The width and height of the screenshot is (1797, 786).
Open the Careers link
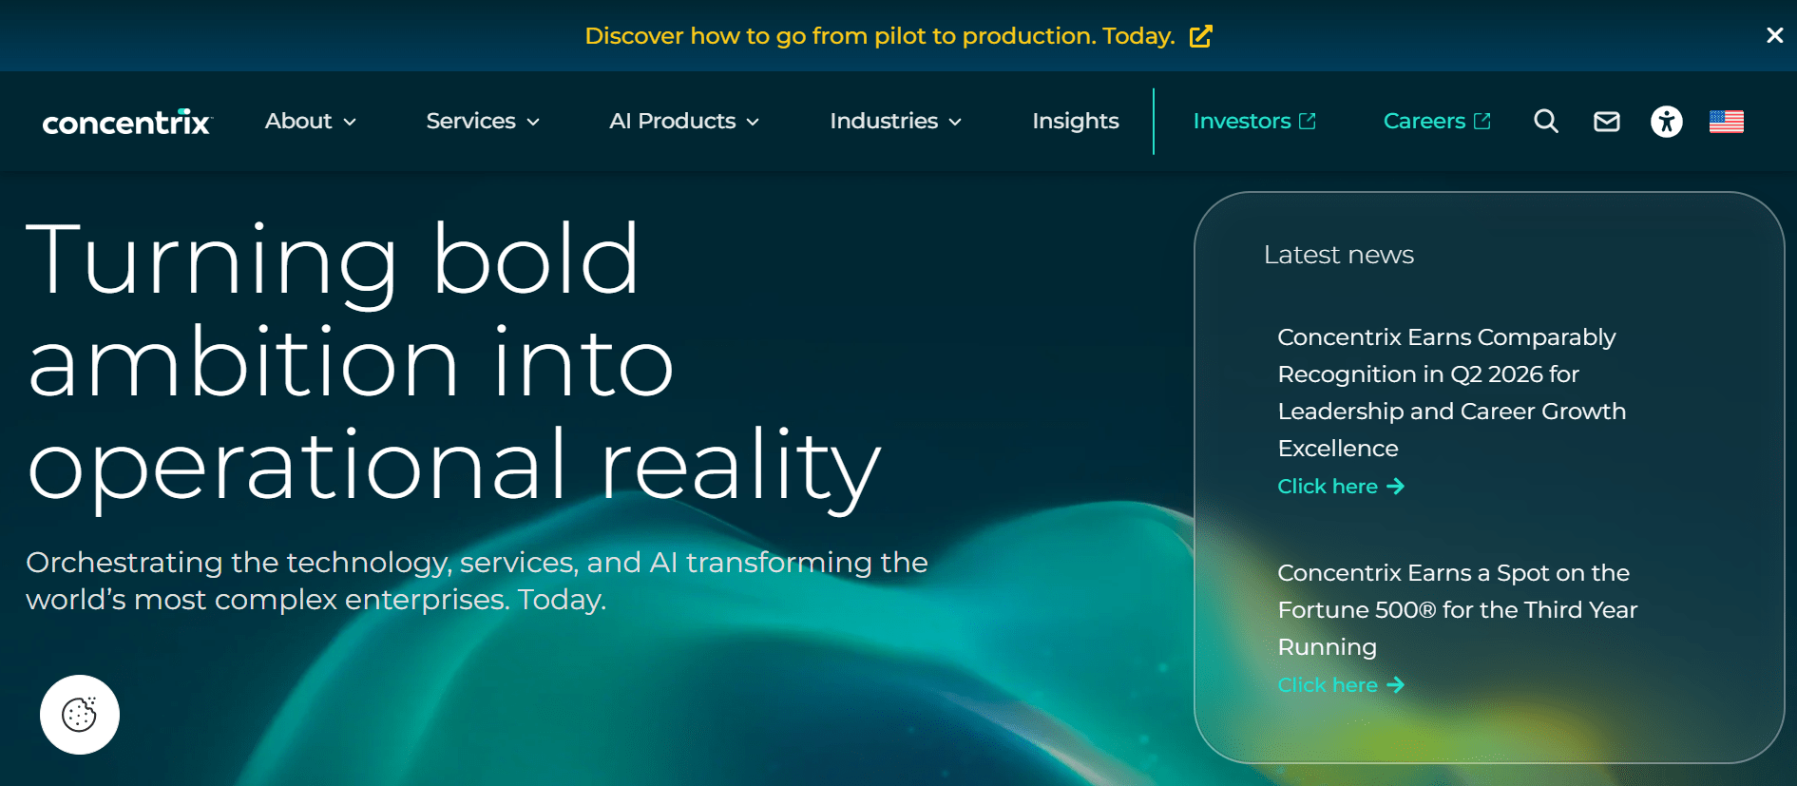tap(1437, 121)
